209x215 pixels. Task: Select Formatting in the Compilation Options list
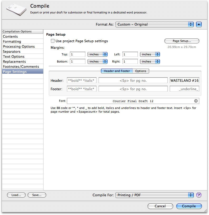coord(12,41)
